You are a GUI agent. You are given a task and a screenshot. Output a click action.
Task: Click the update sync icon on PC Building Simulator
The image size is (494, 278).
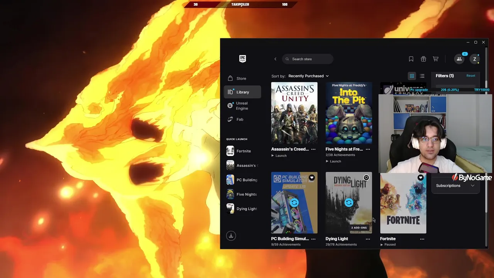[x=294, y=203]
